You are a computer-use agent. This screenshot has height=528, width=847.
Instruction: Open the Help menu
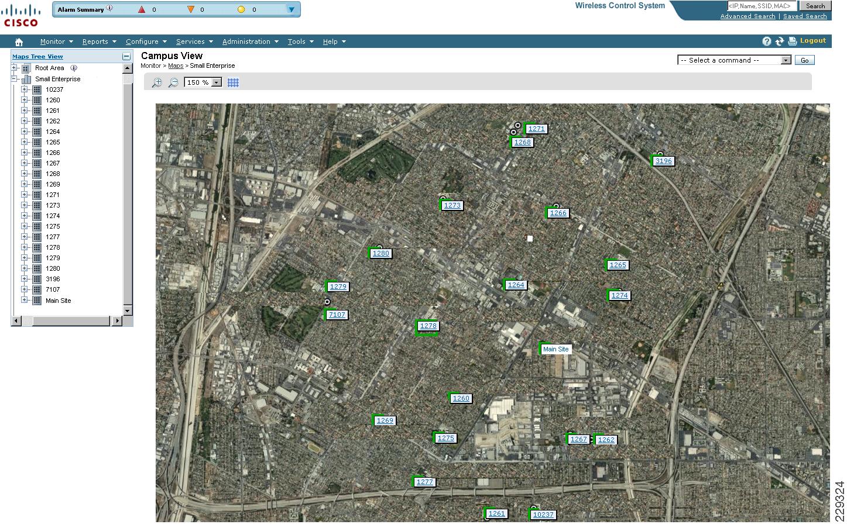pos(334,42)
